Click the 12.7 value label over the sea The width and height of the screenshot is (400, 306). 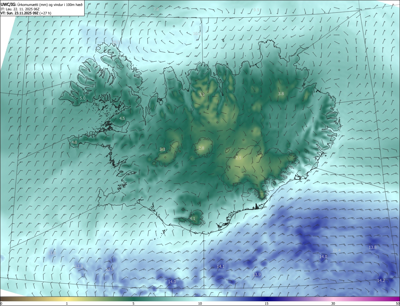pyautogui.click(x=110, y=270)
